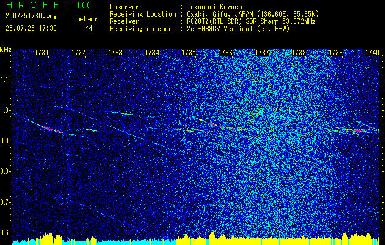Click time marker 1732

pyautogui.click(x=78, y=53)
